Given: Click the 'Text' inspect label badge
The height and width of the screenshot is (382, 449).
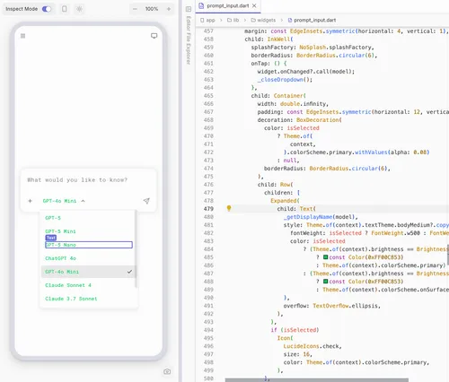Looking at the screenshot, I should point(51,238).
